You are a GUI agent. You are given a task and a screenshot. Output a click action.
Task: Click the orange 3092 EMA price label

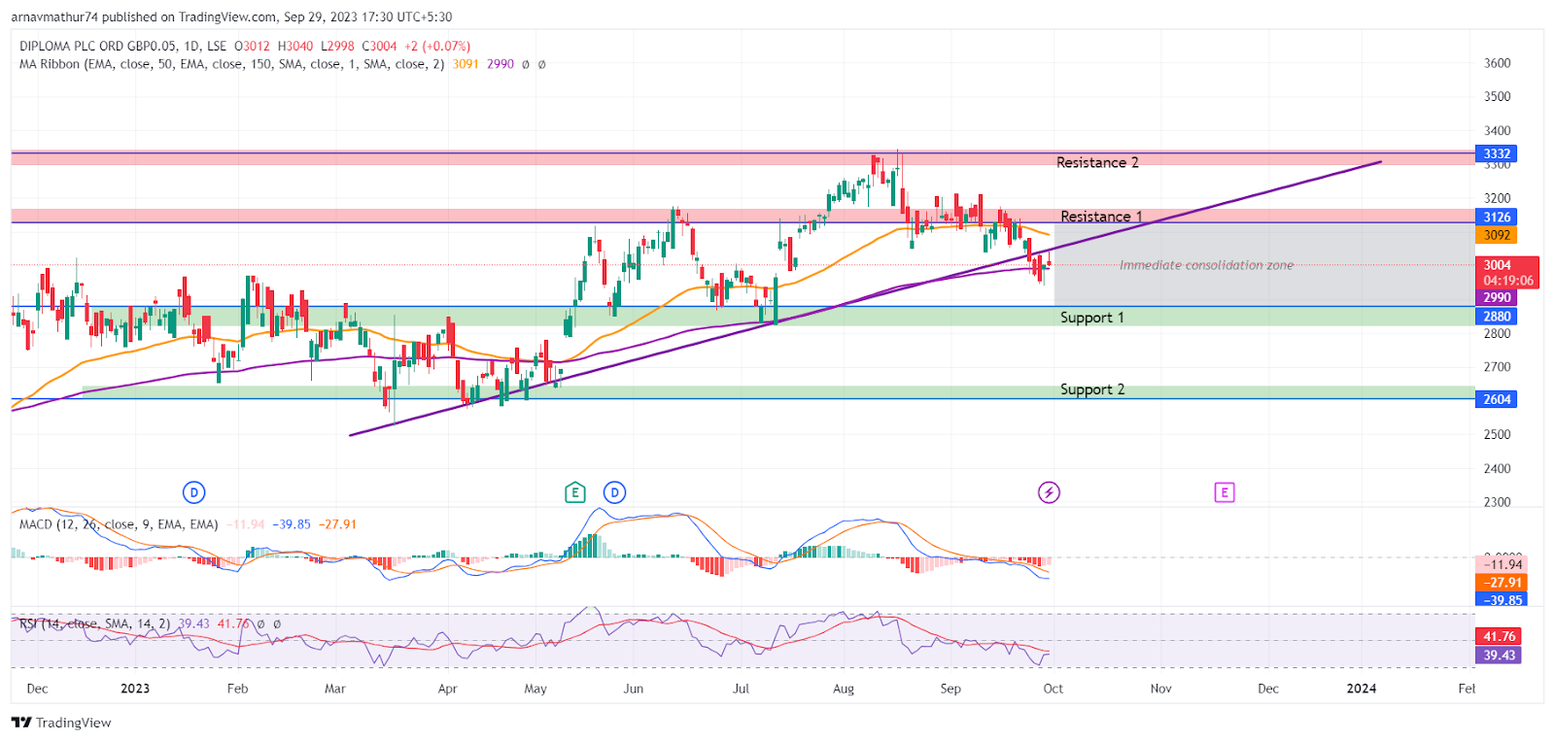(x=1497, y=235)
